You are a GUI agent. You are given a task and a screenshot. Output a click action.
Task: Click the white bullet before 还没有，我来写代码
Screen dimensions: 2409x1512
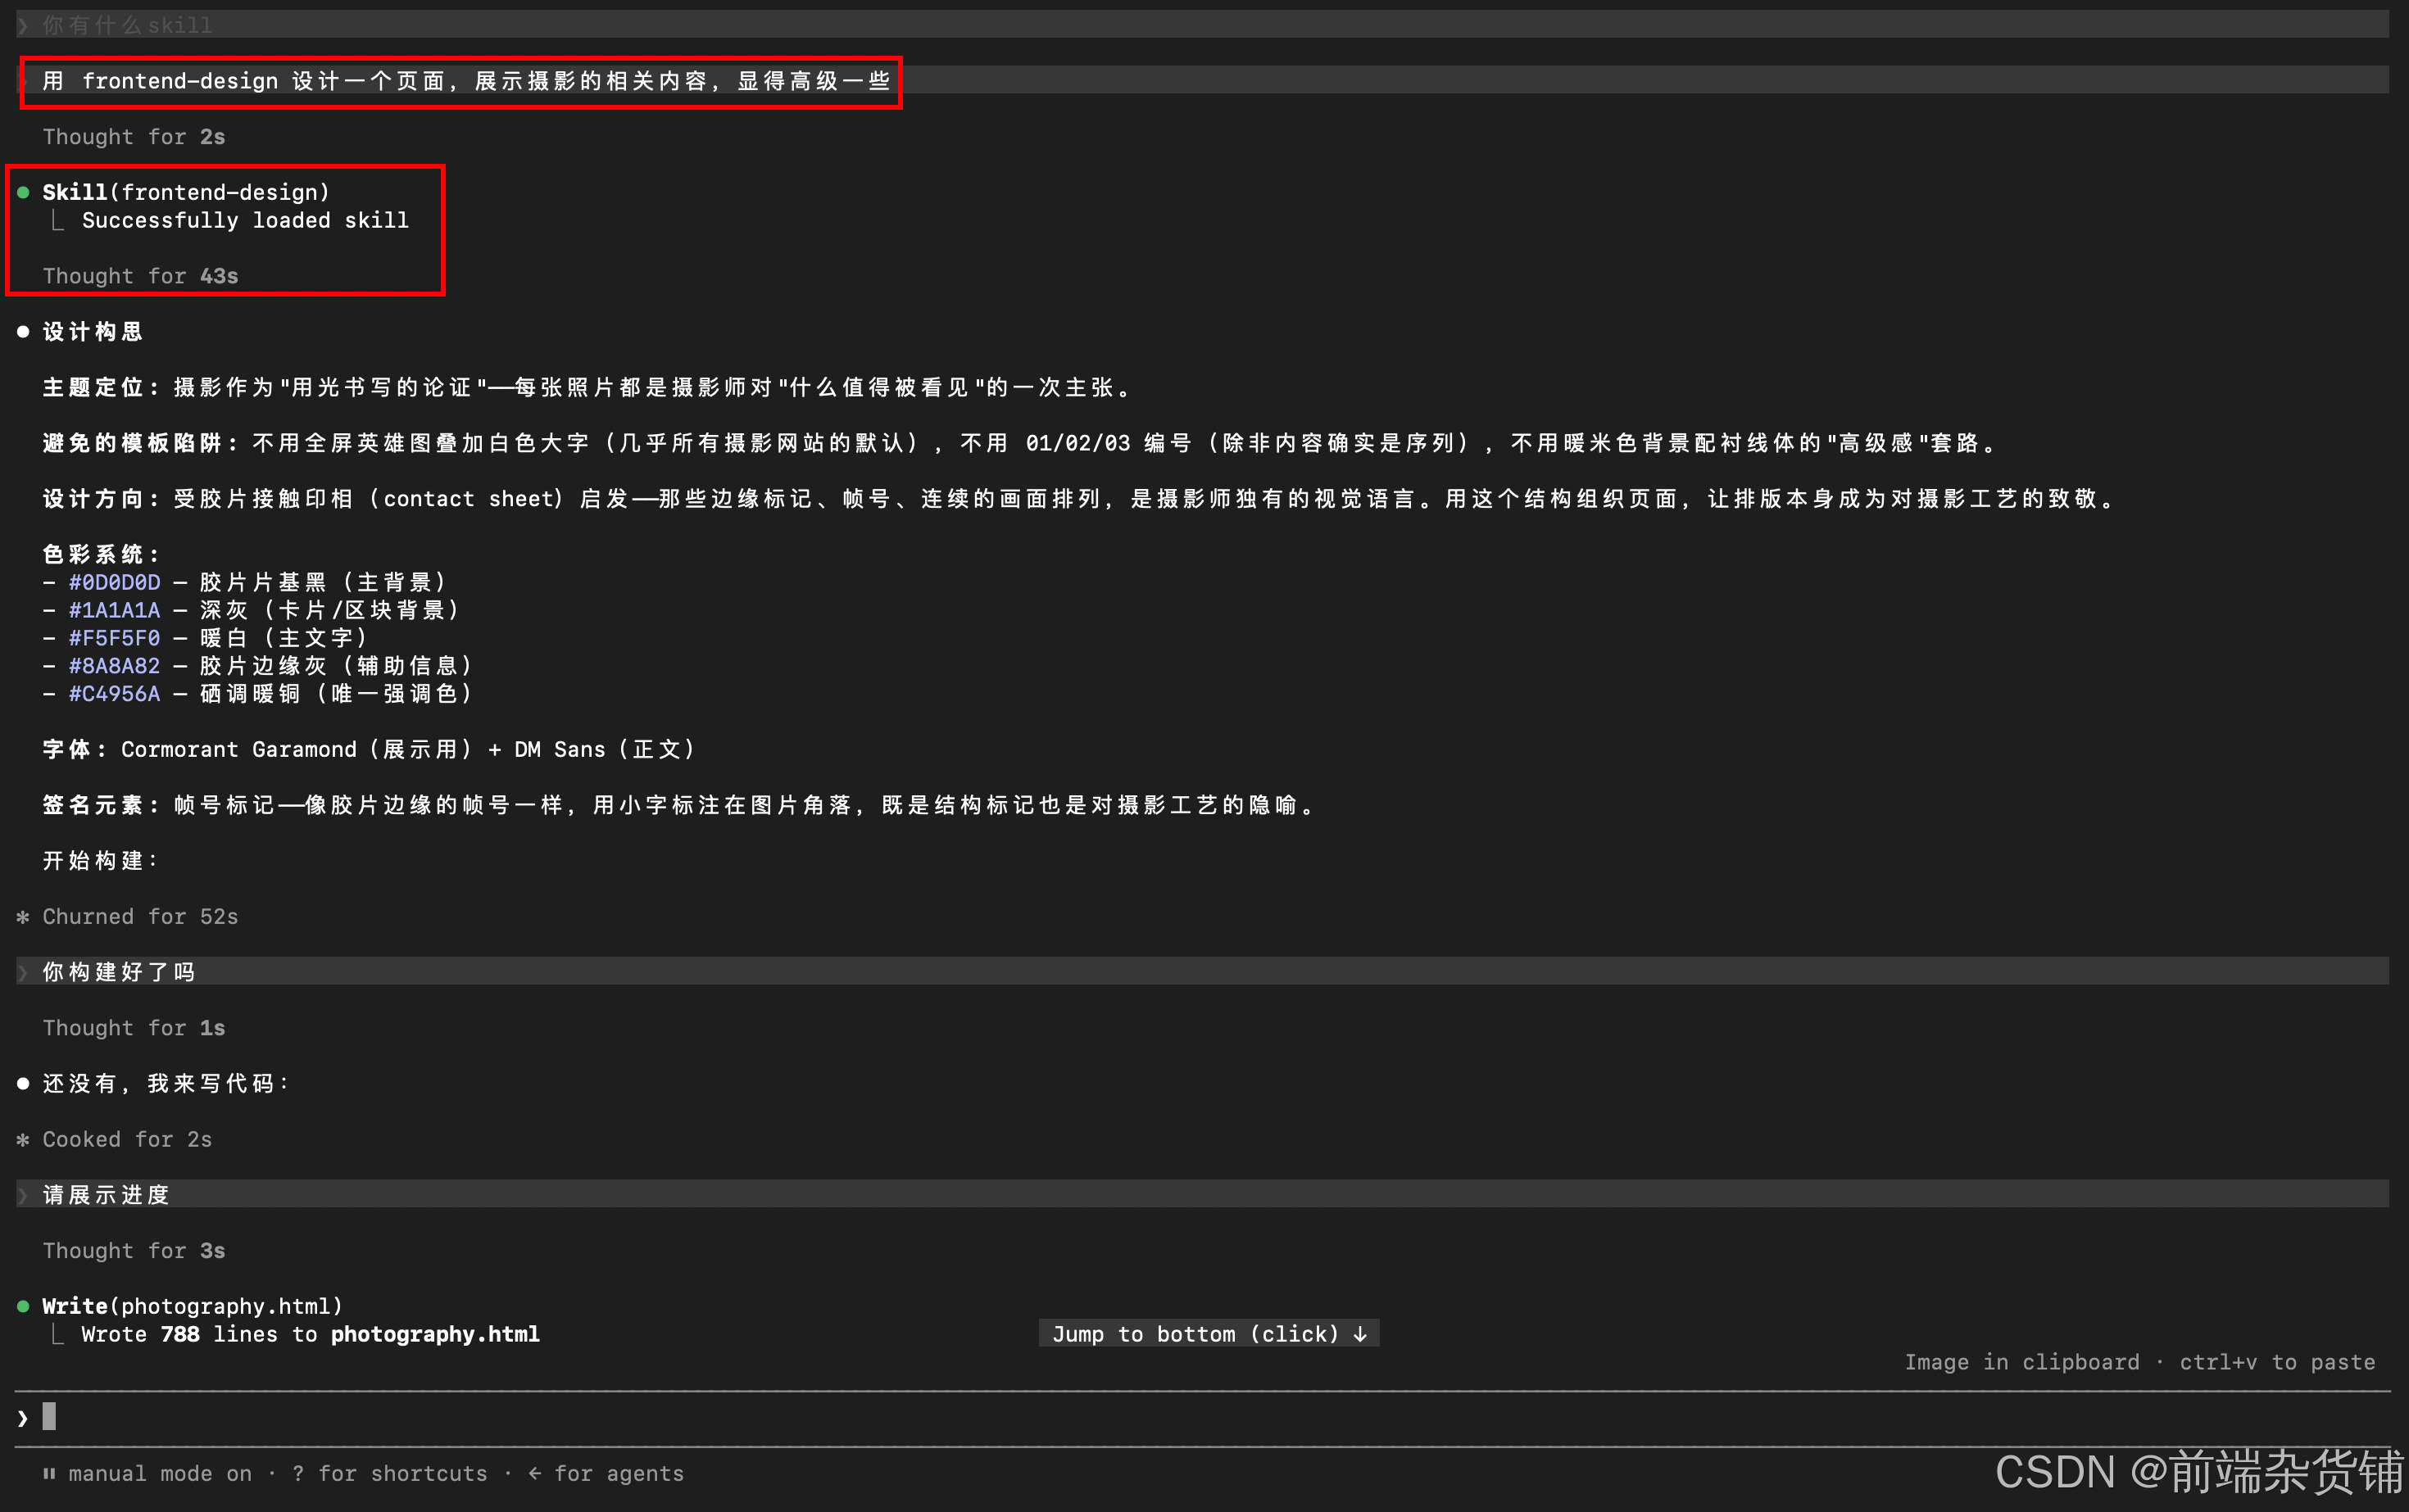23,1083
